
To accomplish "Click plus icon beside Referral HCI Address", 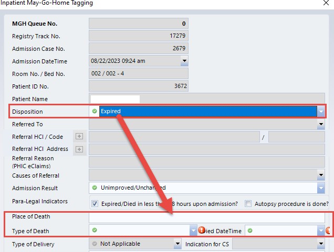I will [x=79, y=149].
